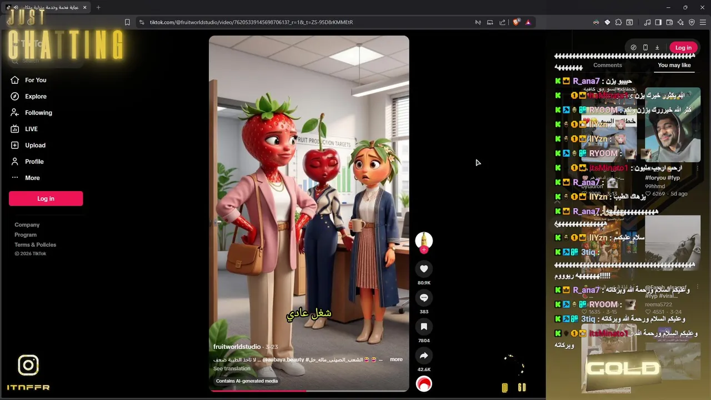Open the Brave Wallet icon

pos(669,22)
